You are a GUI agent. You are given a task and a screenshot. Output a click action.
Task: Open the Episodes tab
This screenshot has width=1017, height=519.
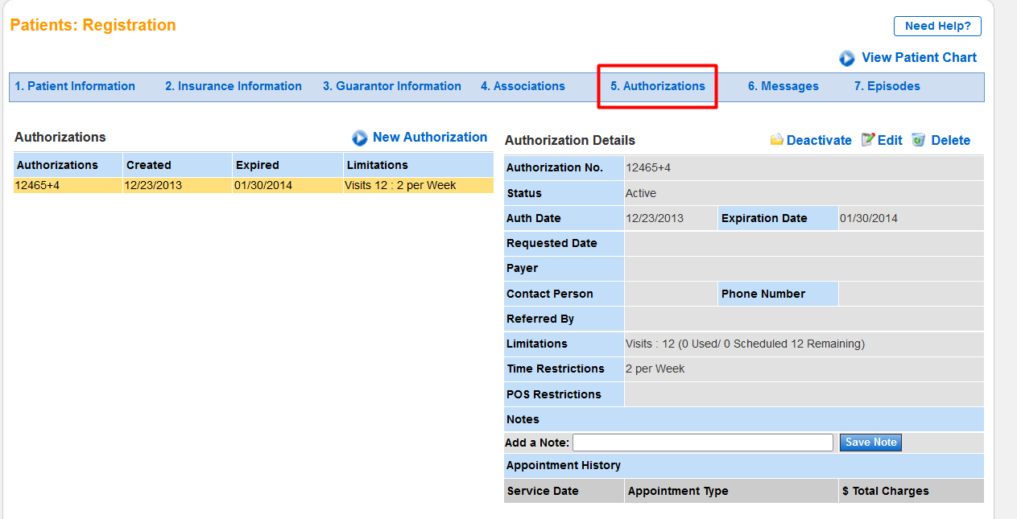pos(887,86)
